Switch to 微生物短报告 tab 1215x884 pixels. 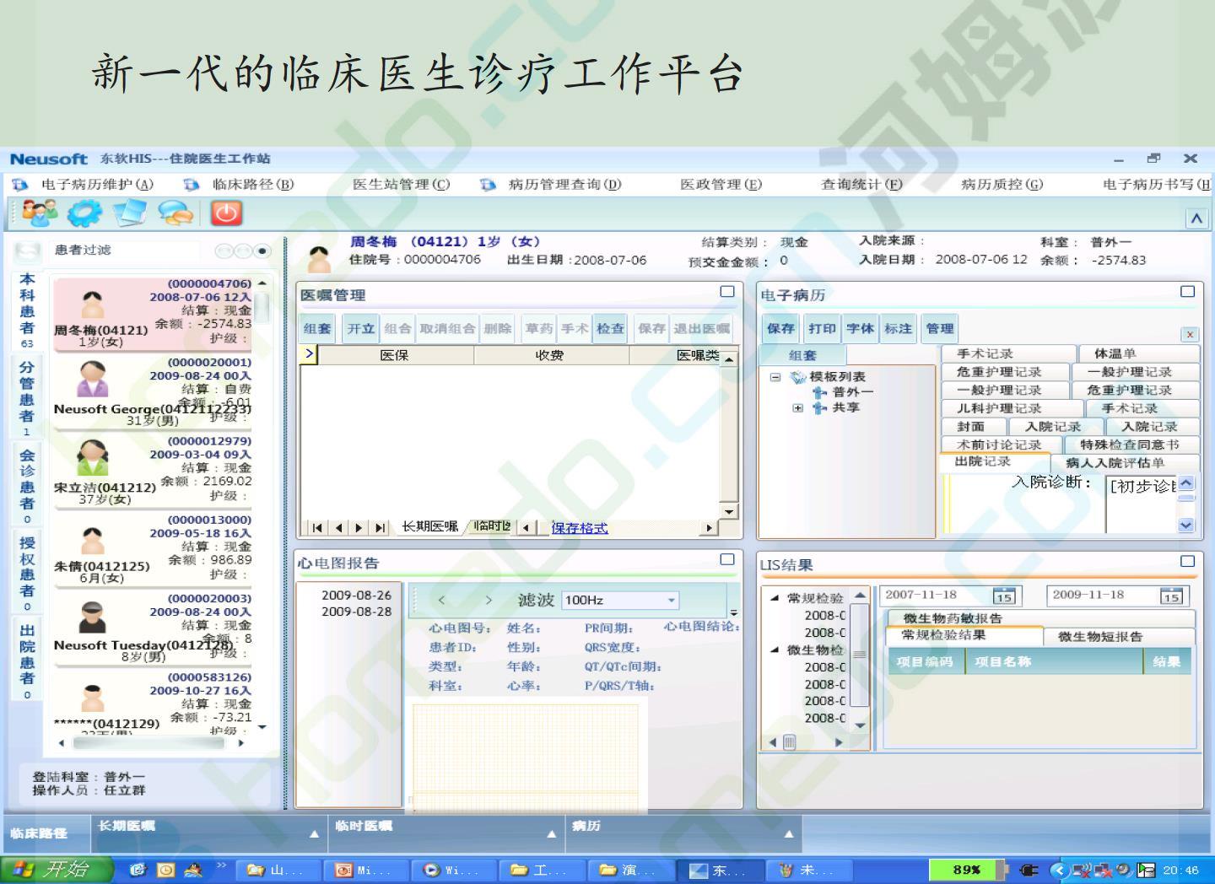1100,637
